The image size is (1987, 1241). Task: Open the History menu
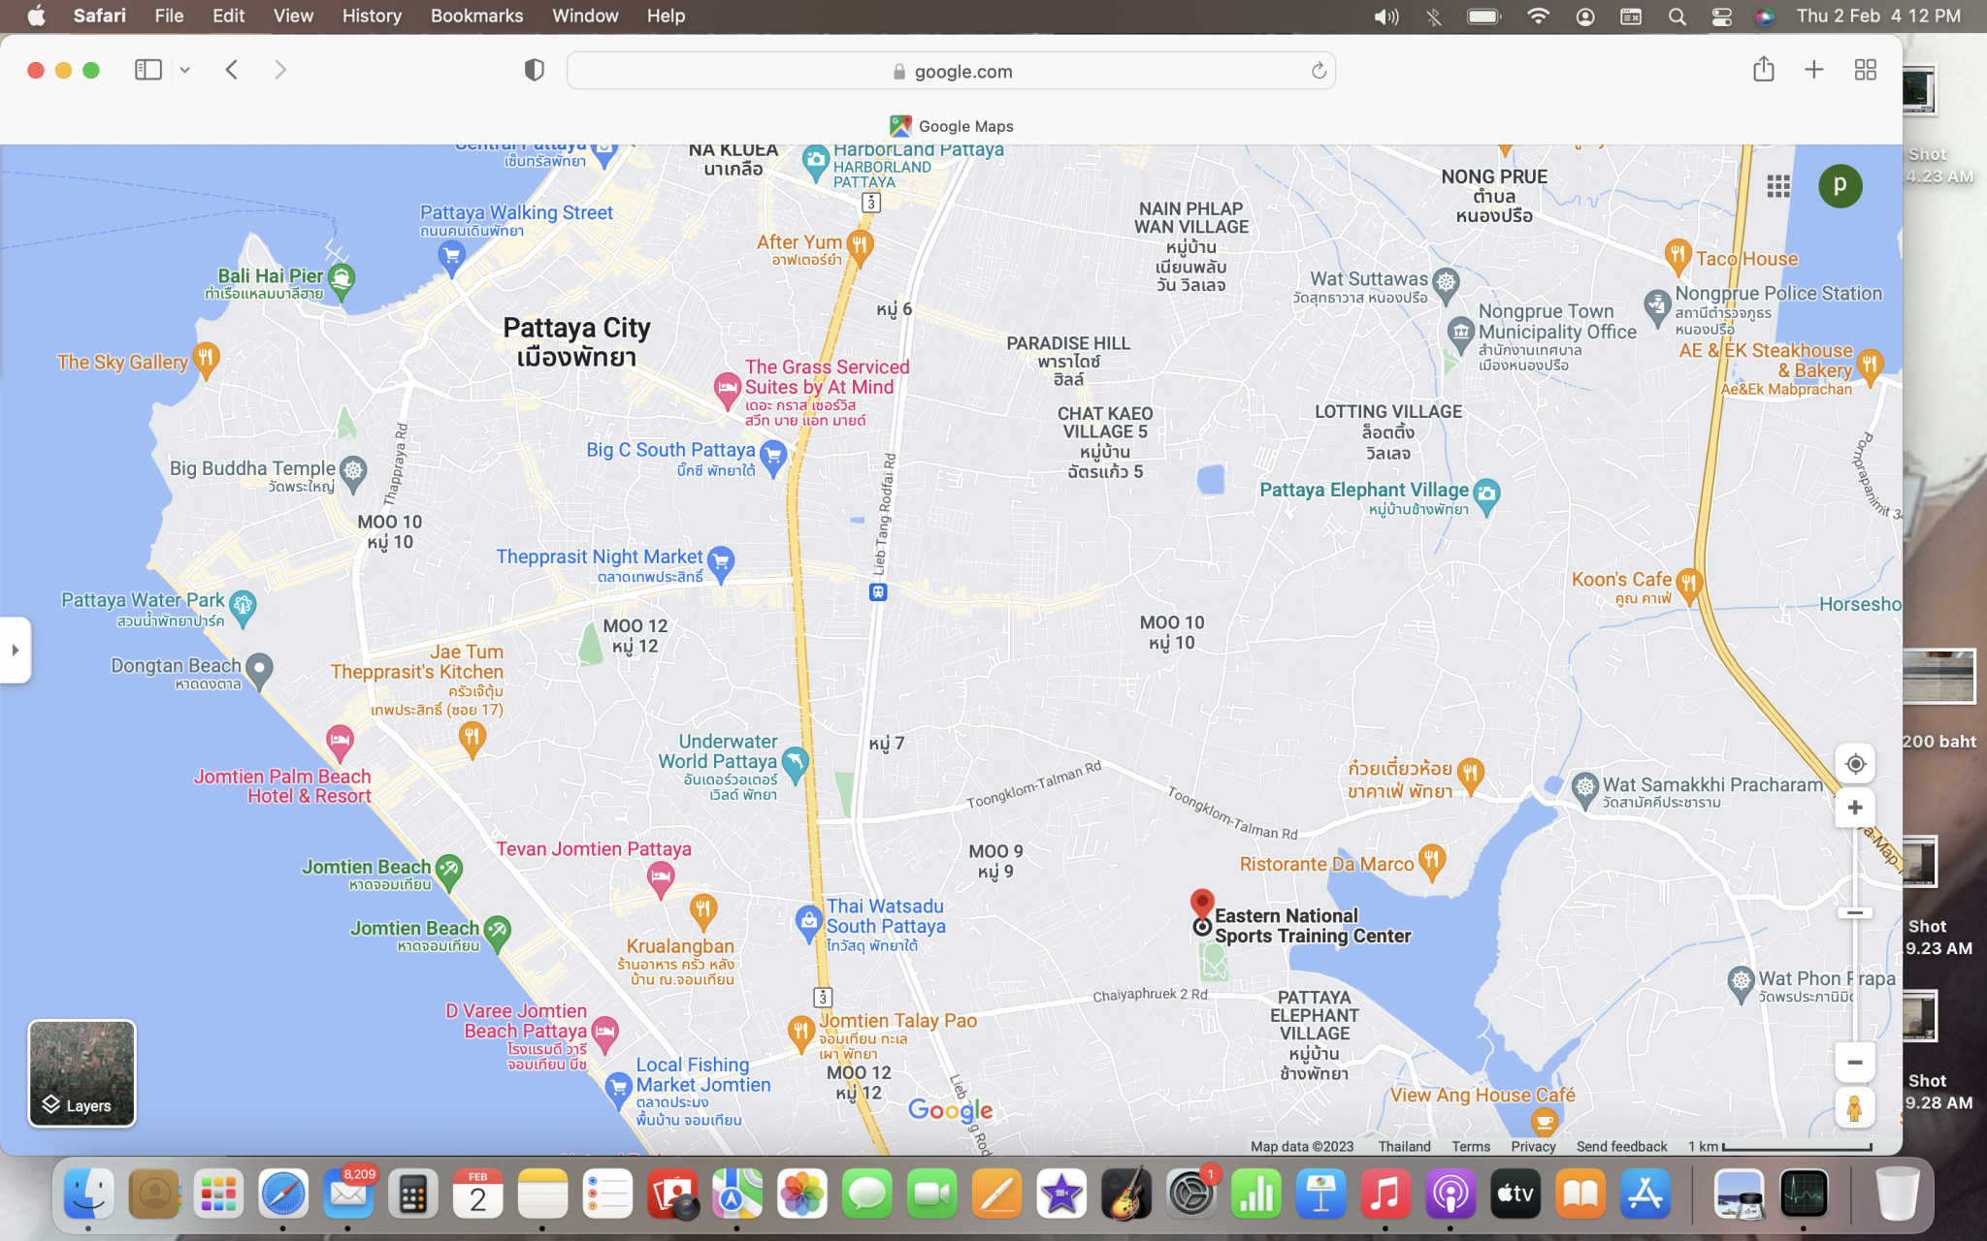[x=372, y=16]
